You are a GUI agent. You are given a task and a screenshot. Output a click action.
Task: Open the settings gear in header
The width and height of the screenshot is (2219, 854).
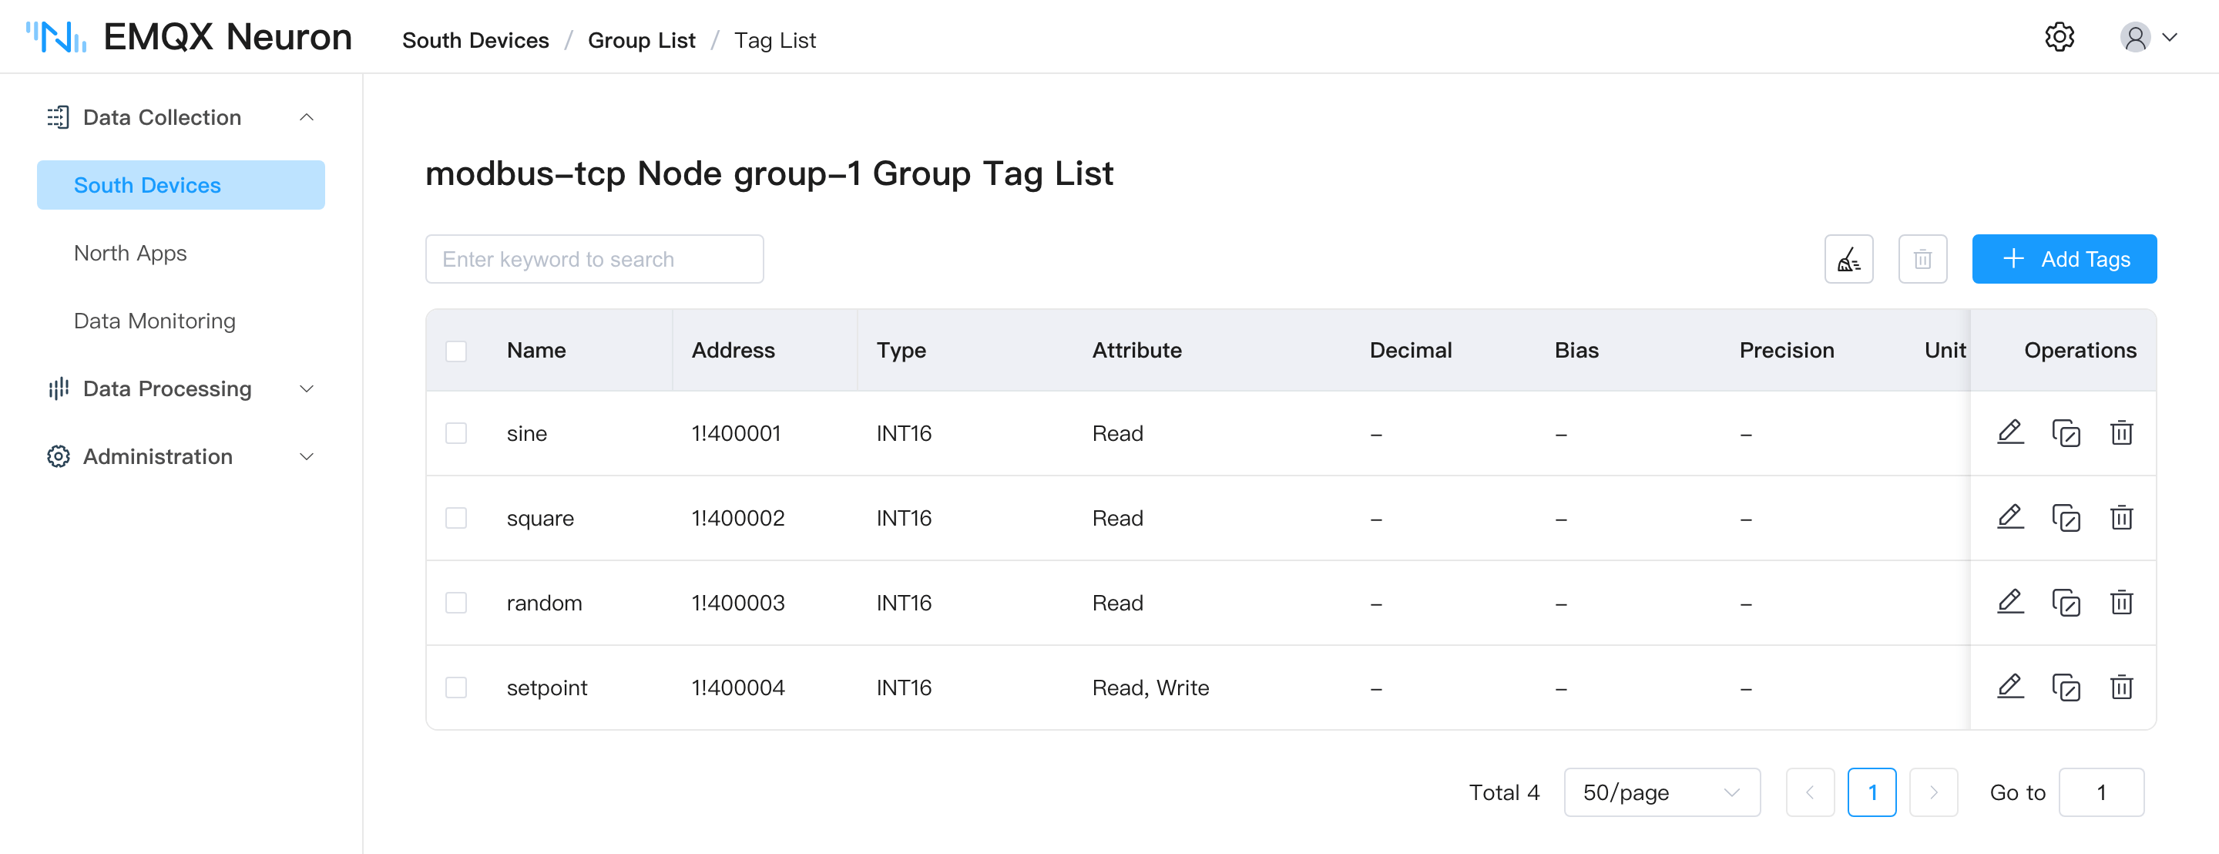(x=2060, y=37)
